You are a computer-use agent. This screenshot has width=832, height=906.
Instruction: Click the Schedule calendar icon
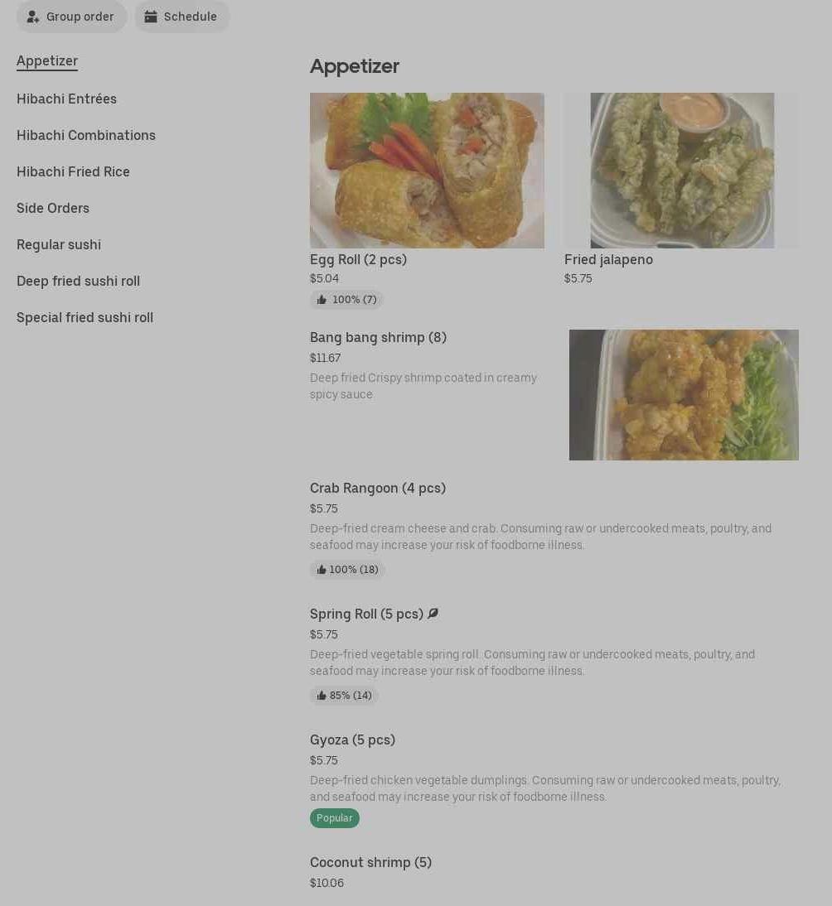pyautogui.click(x=150, y=17)
